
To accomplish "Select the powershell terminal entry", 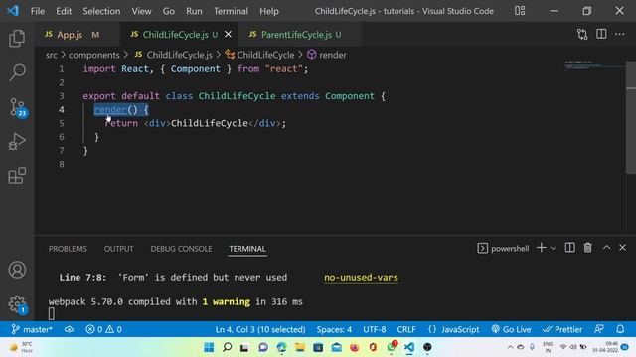I will tap(503, 248).
